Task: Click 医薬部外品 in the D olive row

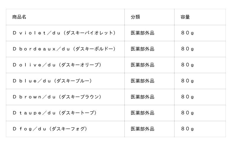Action: click(142, 65)
